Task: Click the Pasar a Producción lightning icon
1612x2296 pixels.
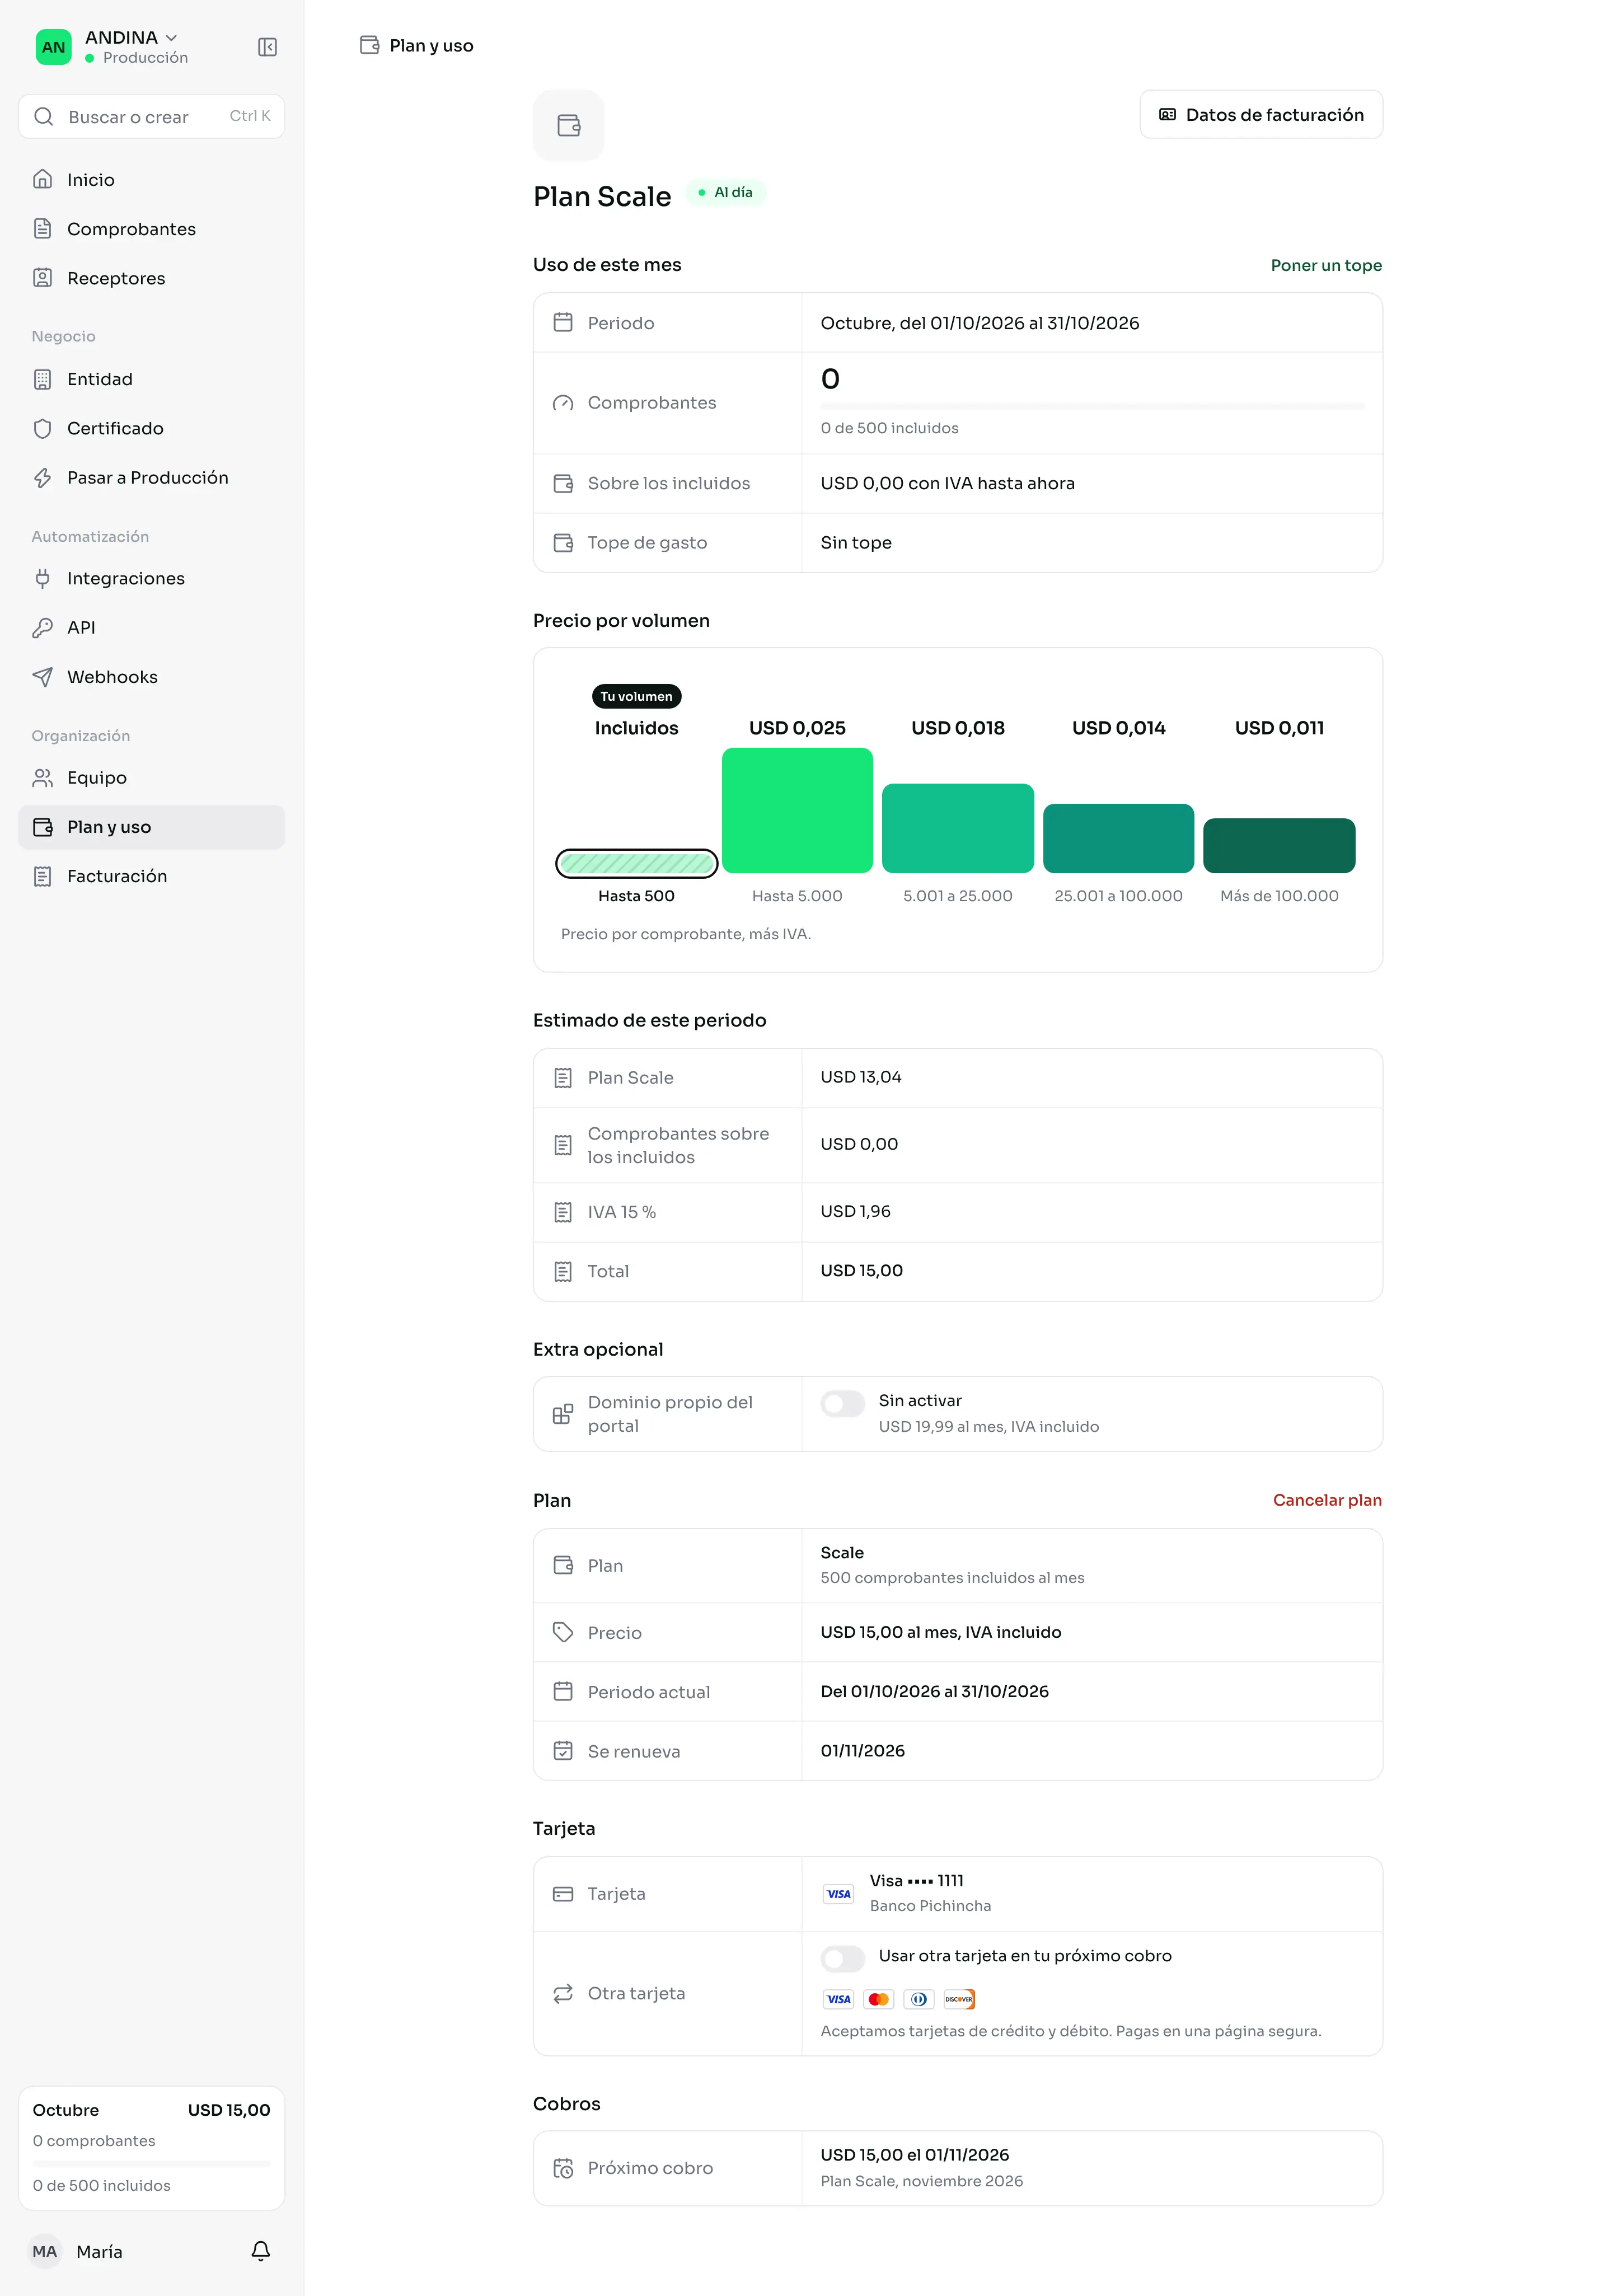Action: (42, 478)
